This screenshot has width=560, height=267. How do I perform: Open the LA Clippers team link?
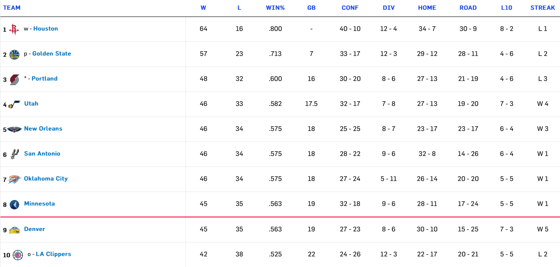click(x=53, y=254)
